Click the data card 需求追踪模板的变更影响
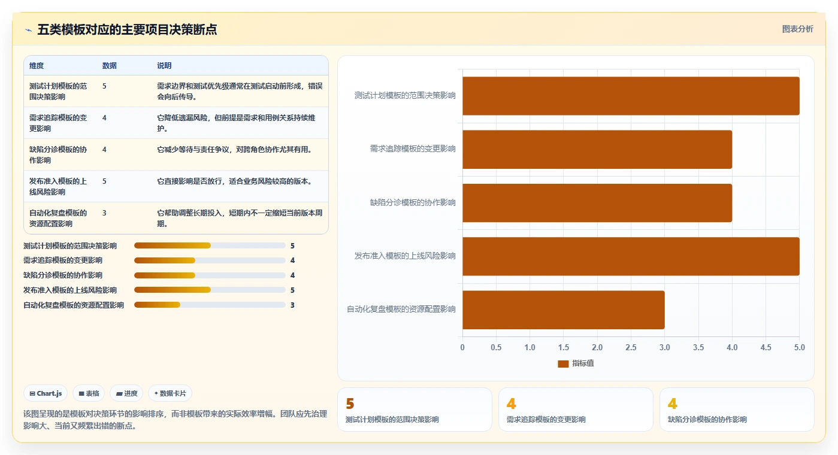The height and width of the screenshot is (455, 838). click(576, 409)
